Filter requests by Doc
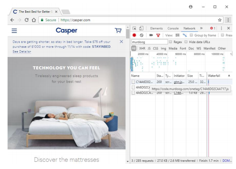236x169 pixels. point(191,48)
